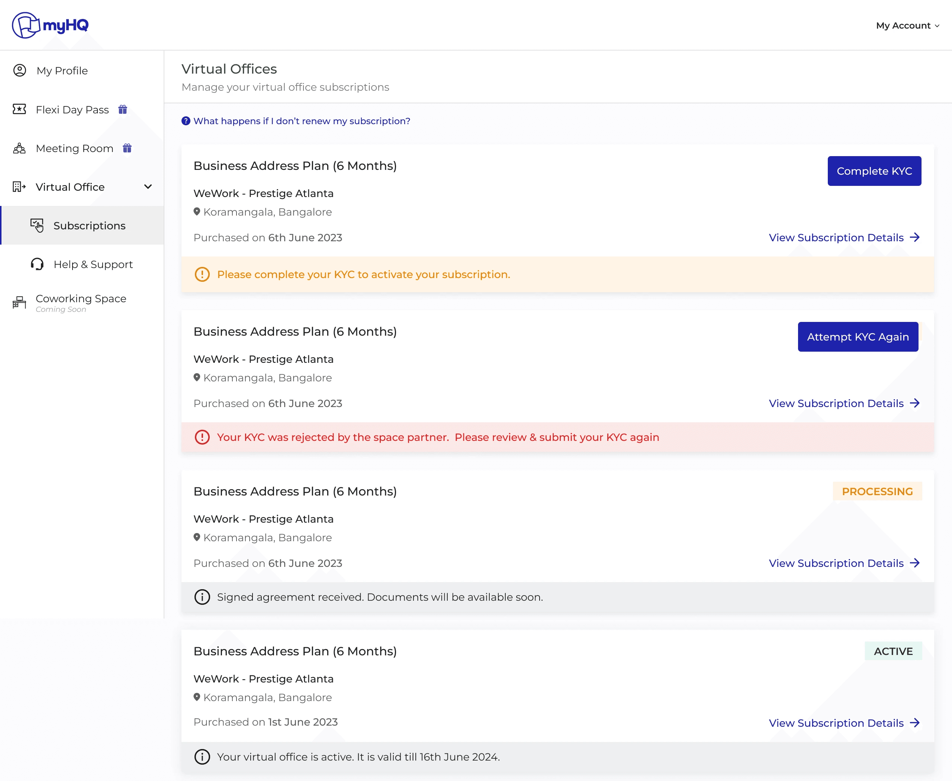Click the Meeting Room people icon

[19, 148]
